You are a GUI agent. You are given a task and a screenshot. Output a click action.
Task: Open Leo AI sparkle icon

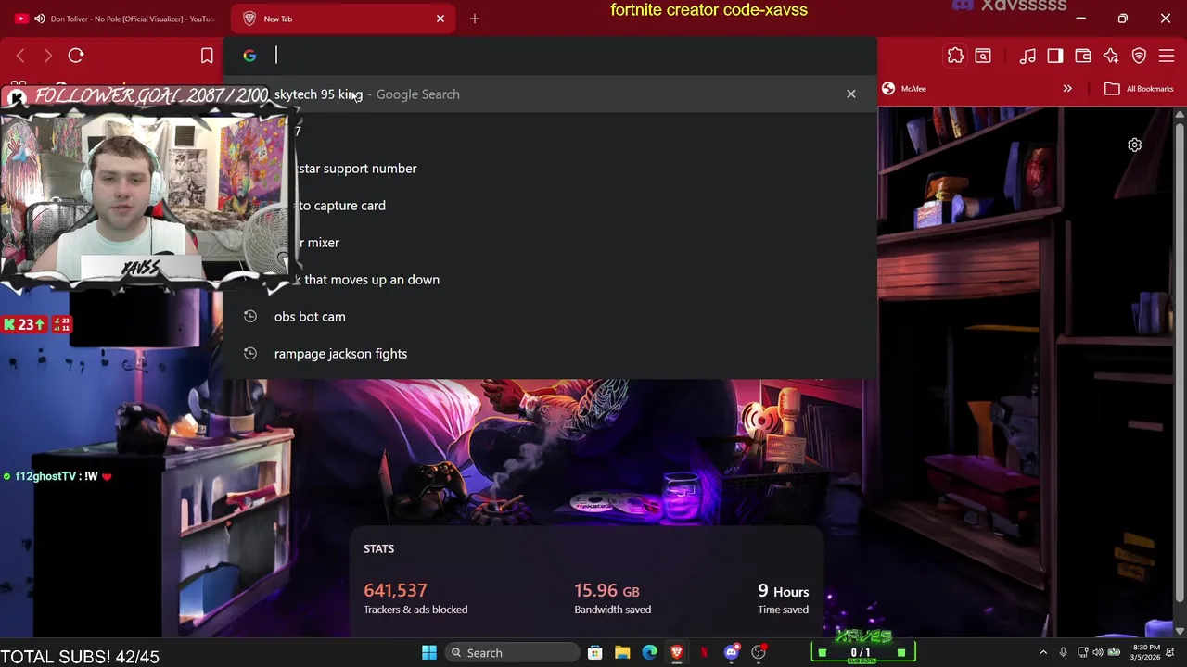(x=1111, y=57)
